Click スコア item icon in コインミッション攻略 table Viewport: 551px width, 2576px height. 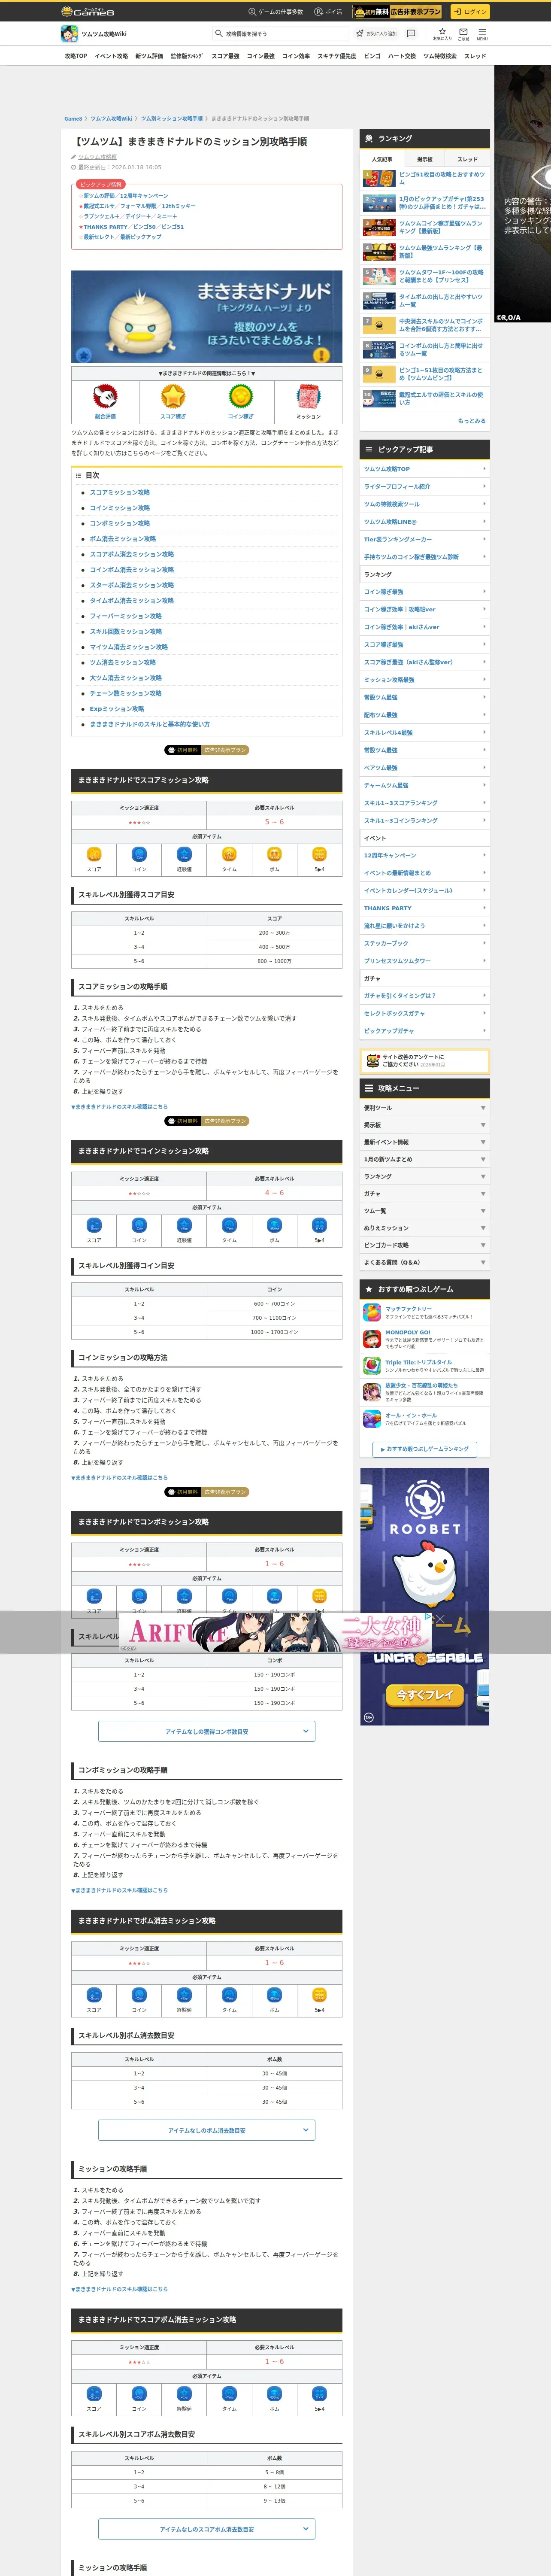(x=94, y=1225)
